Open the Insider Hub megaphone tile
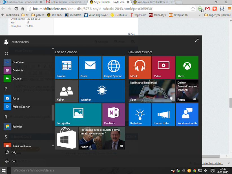Screen dimensions: 232x174 [163, 115]
